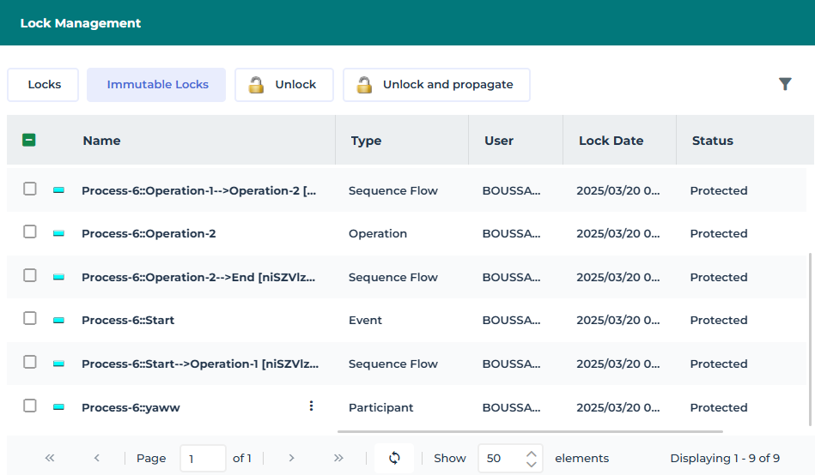Select the Immutable Locks tab
The width and height of the screenshot is (815, 475).
coord(157,85)
